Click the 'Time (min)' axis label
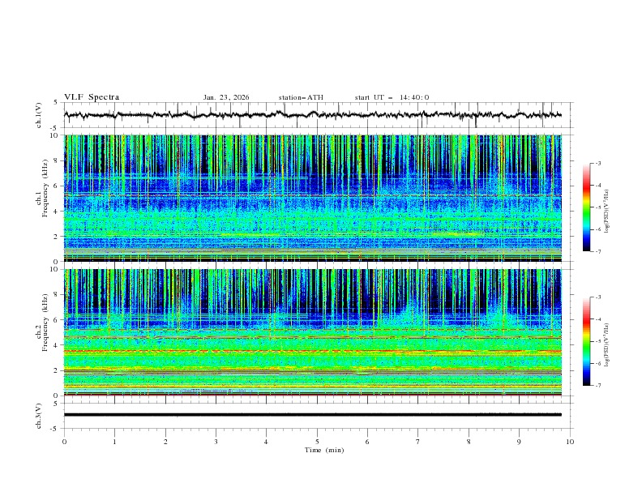 pos(324,450)
